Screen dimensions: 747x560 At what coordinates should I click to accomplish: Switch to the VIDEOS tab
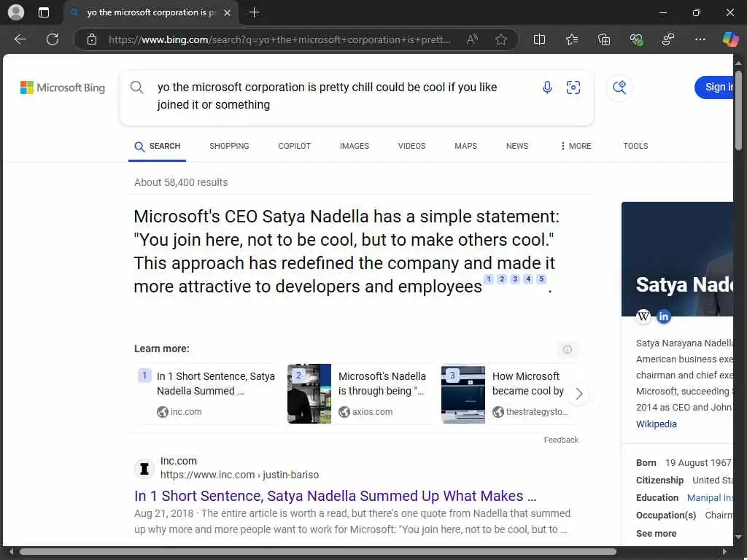coord(411,146)
